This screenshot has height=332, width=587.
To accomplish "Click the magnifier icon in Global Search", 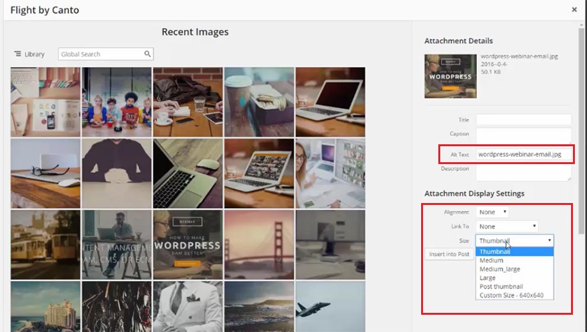I will tap(147, 54).
